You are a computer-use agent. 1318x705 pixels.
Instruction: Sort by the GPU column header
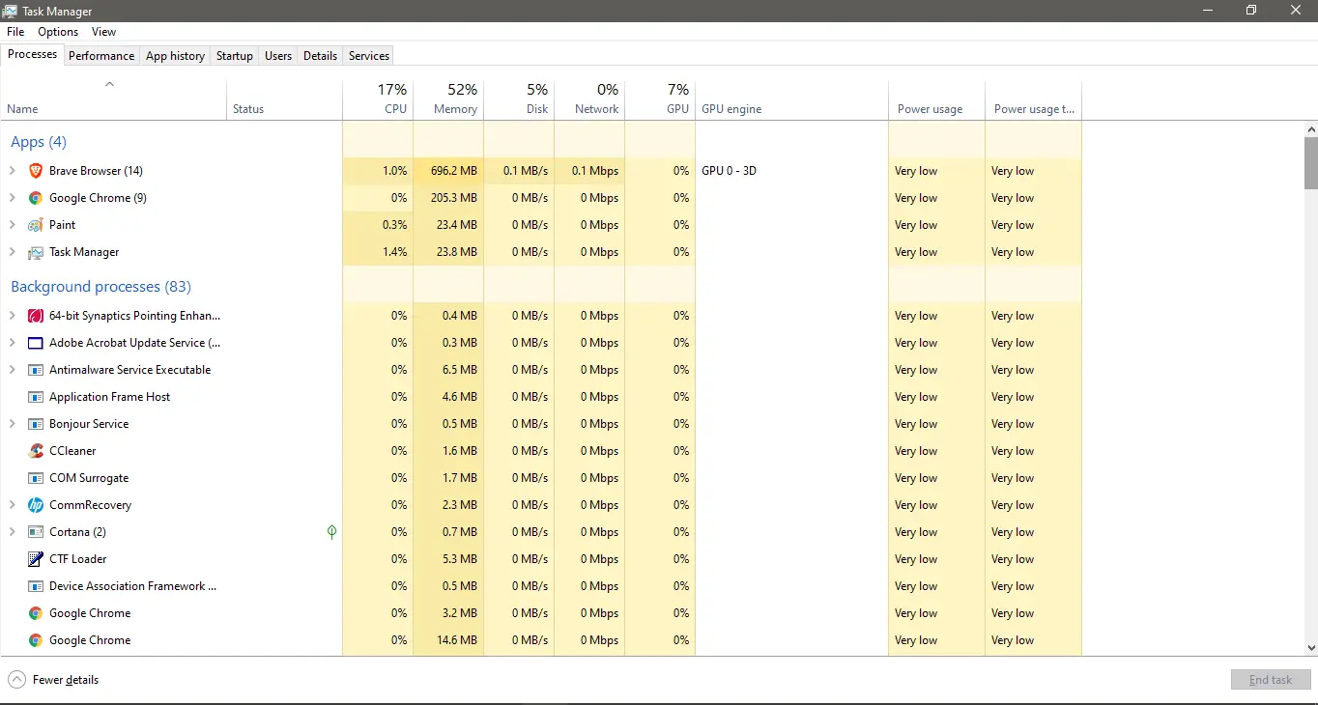pyautogui.click(x=660, y=99)
